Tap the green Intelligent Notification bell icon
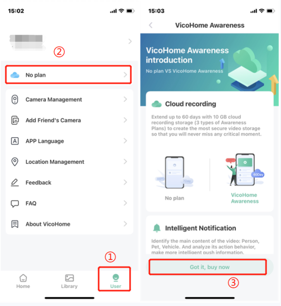 pos(157,228)
